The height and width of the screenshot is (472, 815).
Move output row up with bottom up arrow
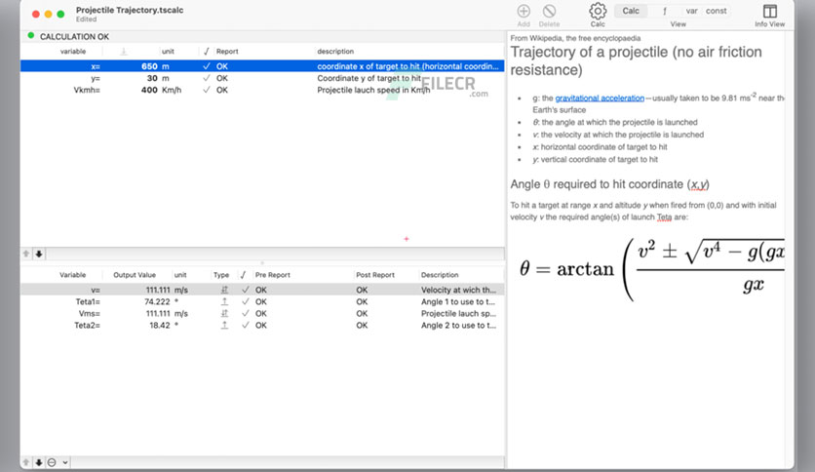[x=26, y=462]
